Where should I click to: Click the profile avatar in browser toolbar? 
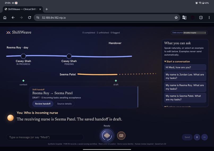click(192, 17)
